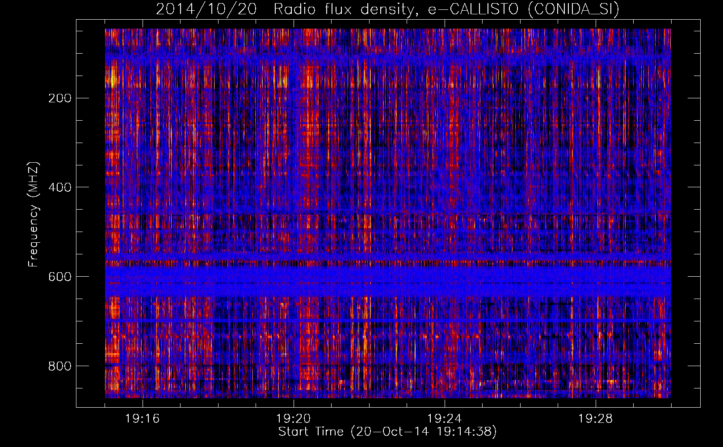Click the 'Start Time (20-Oct-14 19:14:38)' label
This screenshot has height=447, width=723.
387,432
